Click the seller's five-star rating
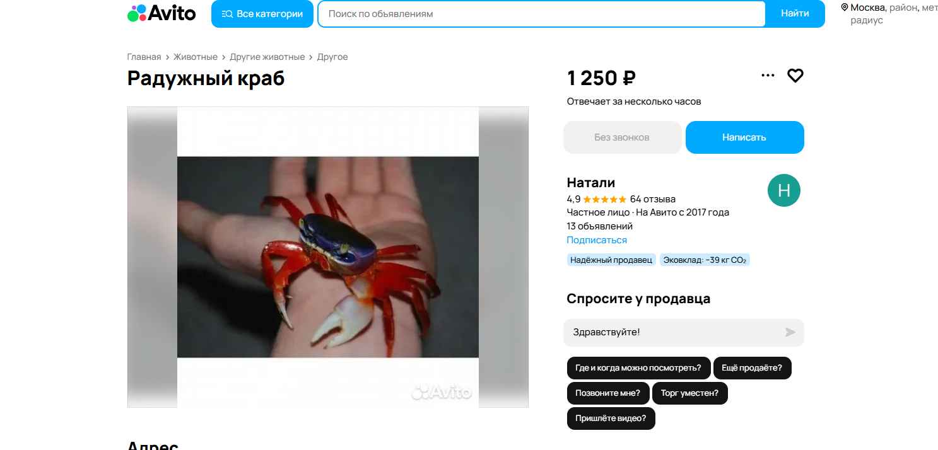938x450 pixels. tap(605, 199)
